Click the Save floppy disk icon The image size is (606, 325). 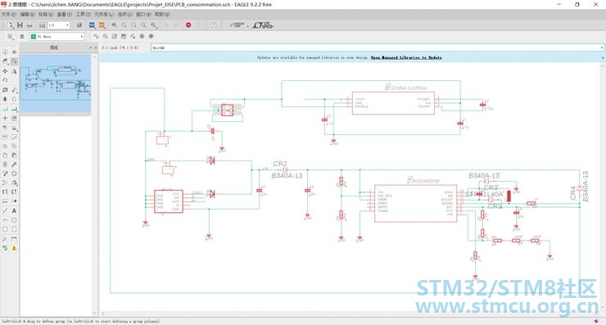pos(20,25)
